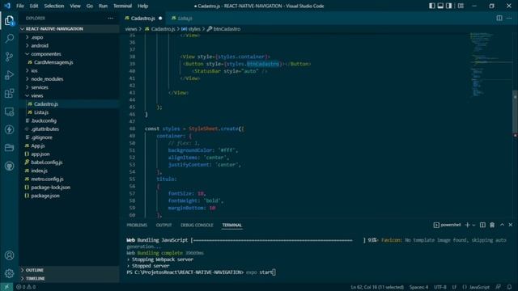Switch to OUTPUT panel tab
The image size is (518, 291).
[163, 225]
